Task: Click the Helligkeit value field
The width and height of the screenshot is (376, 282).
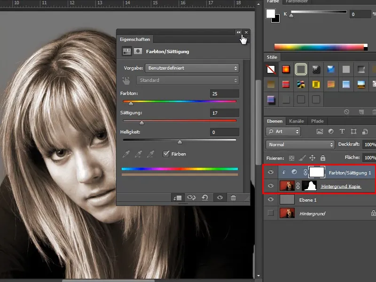Action: click(225, 132)
